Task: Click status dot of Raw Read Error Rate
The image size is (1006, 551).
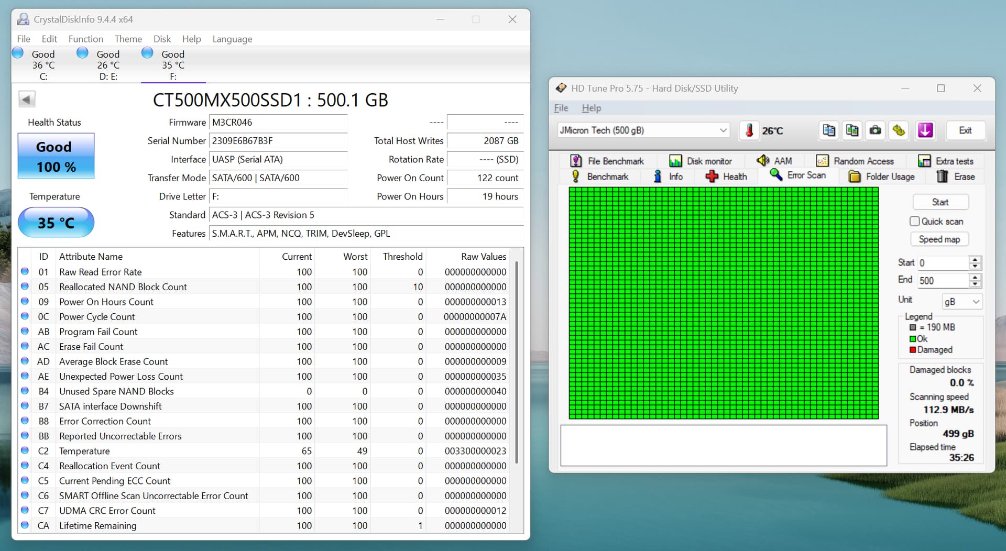Action: [x=25, y=271]
